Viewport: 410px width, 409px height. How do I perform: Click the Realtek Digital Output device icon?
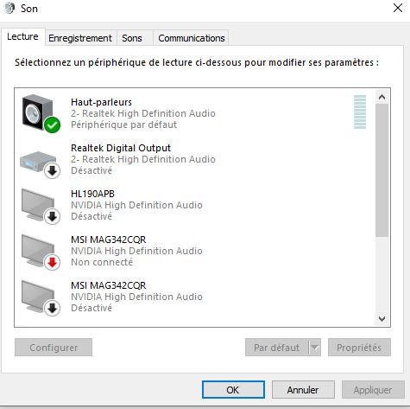(41, 164)
